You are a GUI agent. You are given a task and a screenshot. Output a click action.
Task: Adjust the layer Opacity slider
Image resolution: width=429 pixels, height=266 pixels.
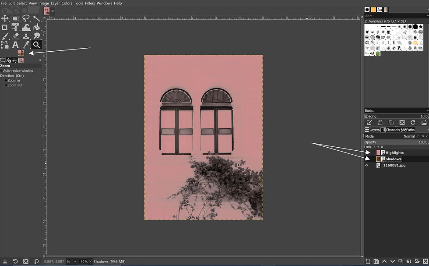click(396, 142)
